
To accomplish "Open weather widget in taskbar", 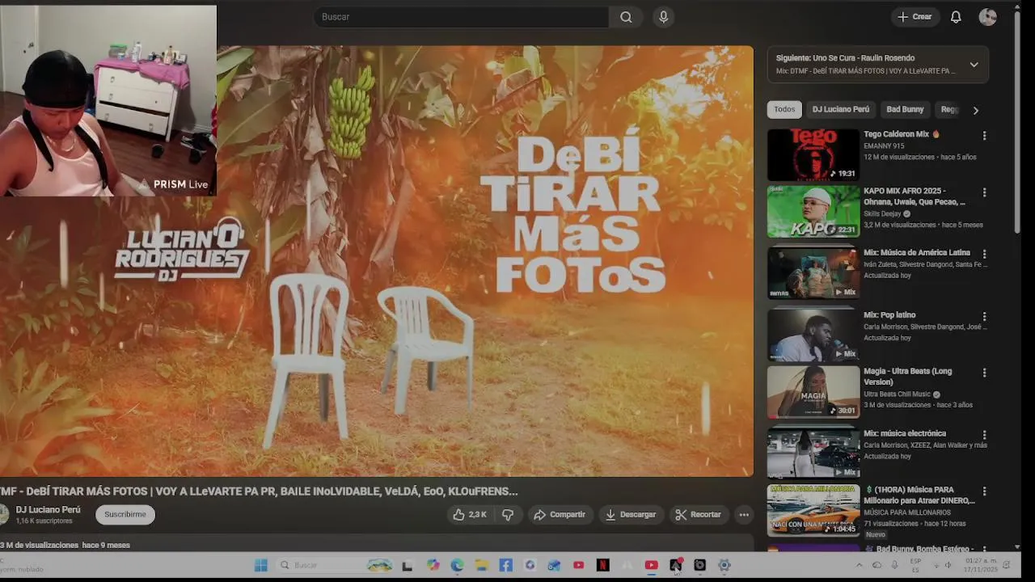I will coord(23,565).
